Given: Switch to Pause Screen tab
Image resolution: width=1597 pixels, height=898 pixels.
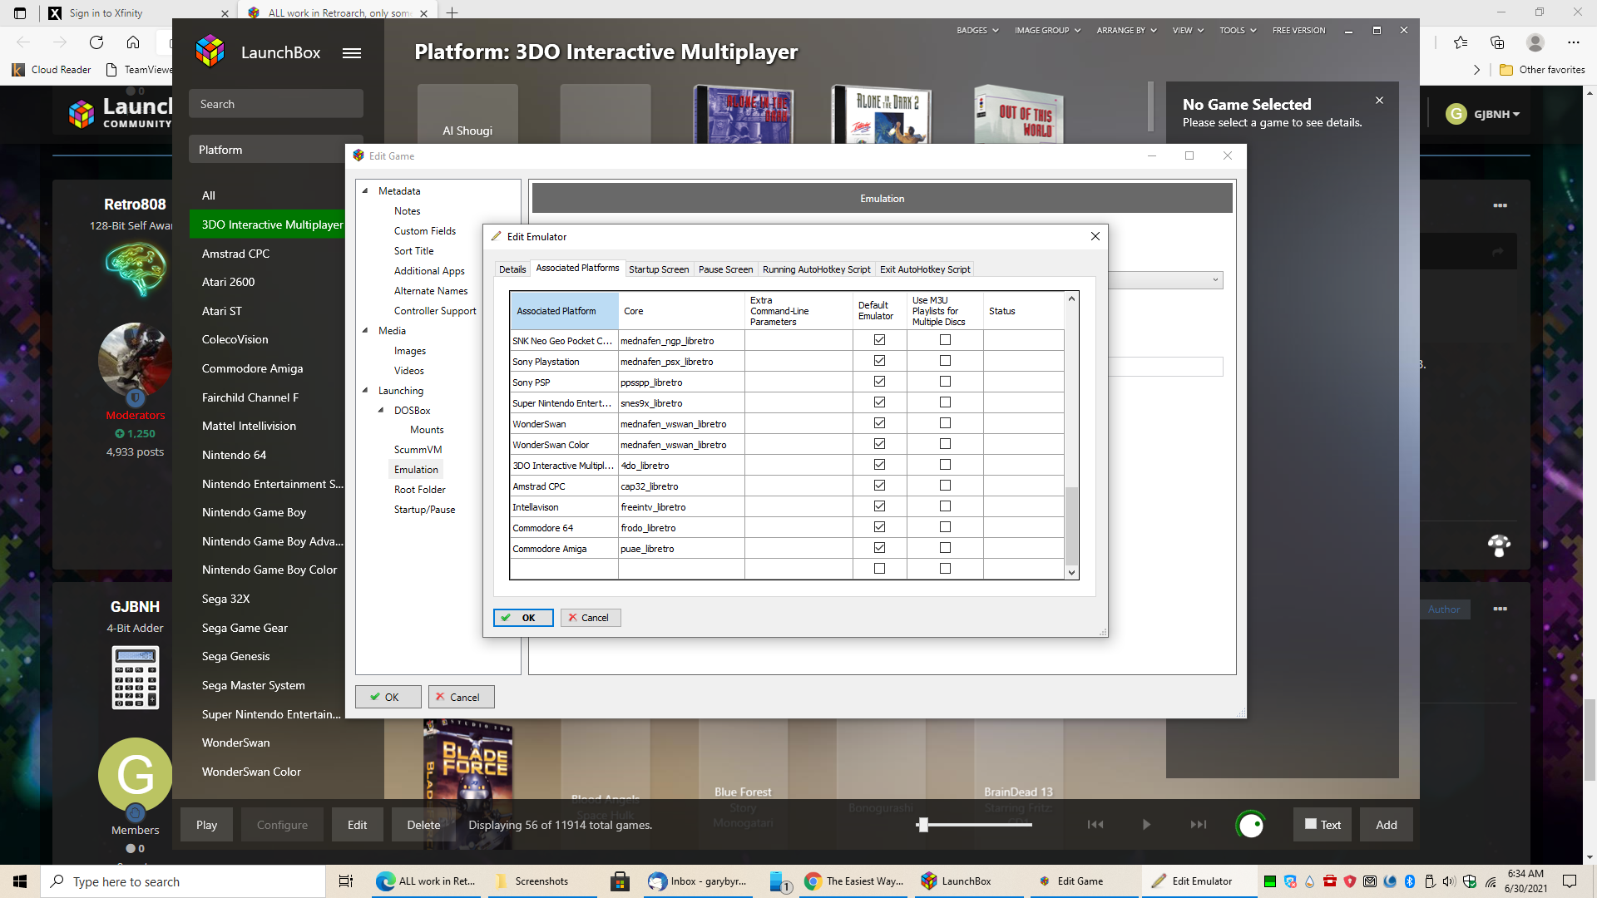Looking at the screenshot, I should pyautogui.click(x=725, y=269).
